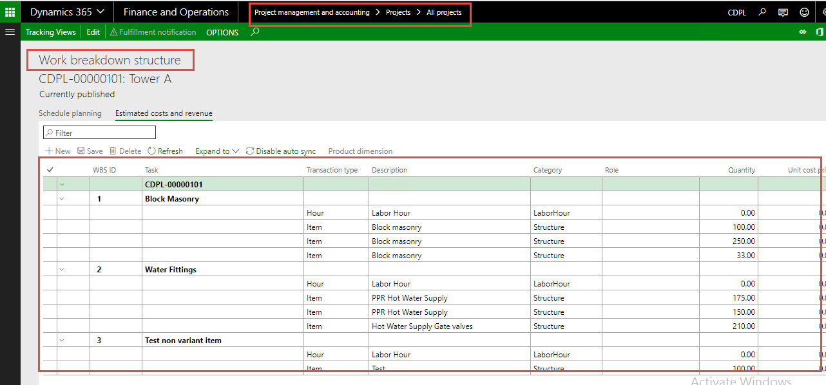826x385 pixels.
Task: Open the message center speech bubble icon
Action: [x=782, y=12]
